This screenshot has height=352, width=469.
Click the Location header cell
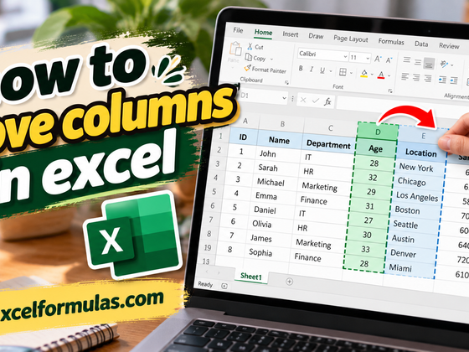click(x=421, y=153)
